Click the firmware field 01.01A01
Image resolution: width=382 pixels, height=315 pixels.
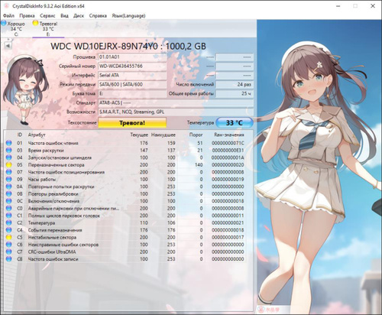(132, 57)
